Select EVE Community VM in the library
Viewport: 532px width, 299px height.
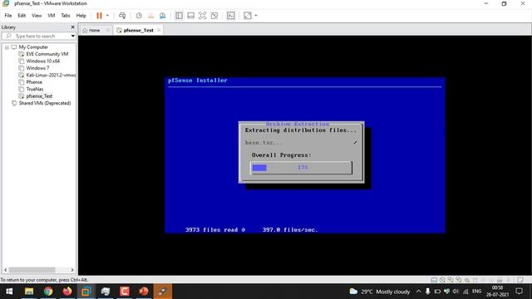click(x=47, y=54)
